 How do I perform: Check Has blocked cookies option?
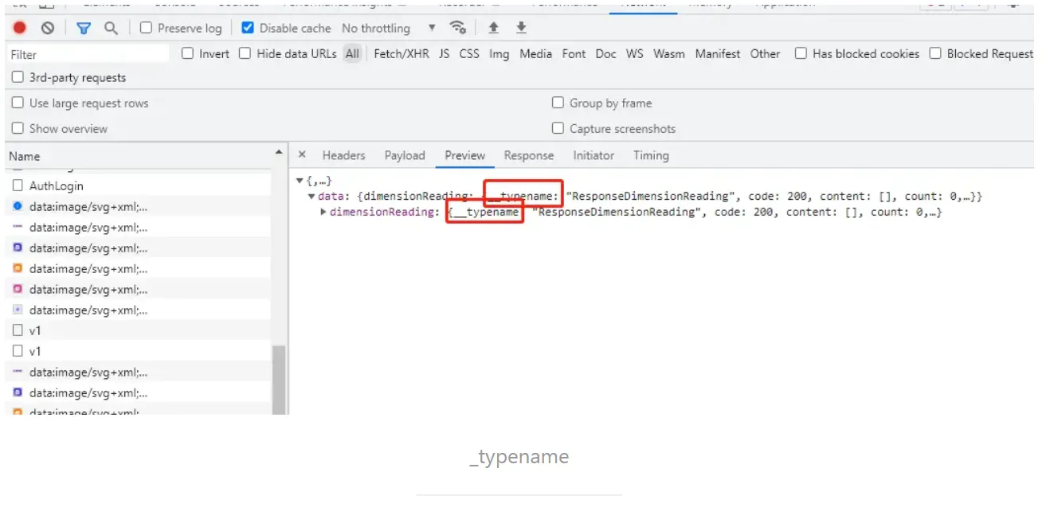click(801, 53)
